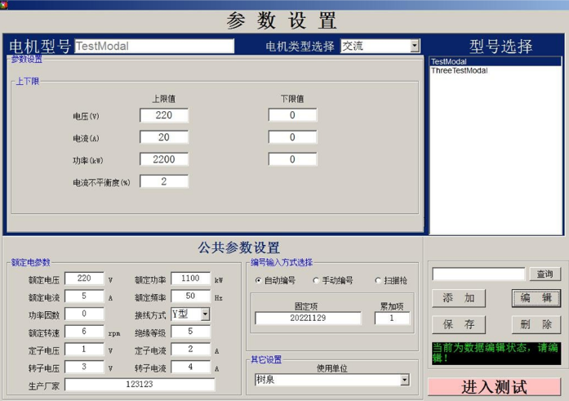This screenshot has height=401, width=569.
Task: Select 扫描枪 radio option
Action: tap(378, 280)
